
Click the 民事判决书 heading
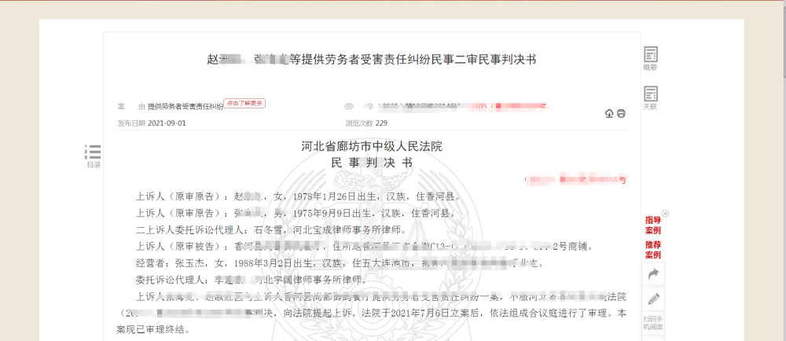click(372, 163)
